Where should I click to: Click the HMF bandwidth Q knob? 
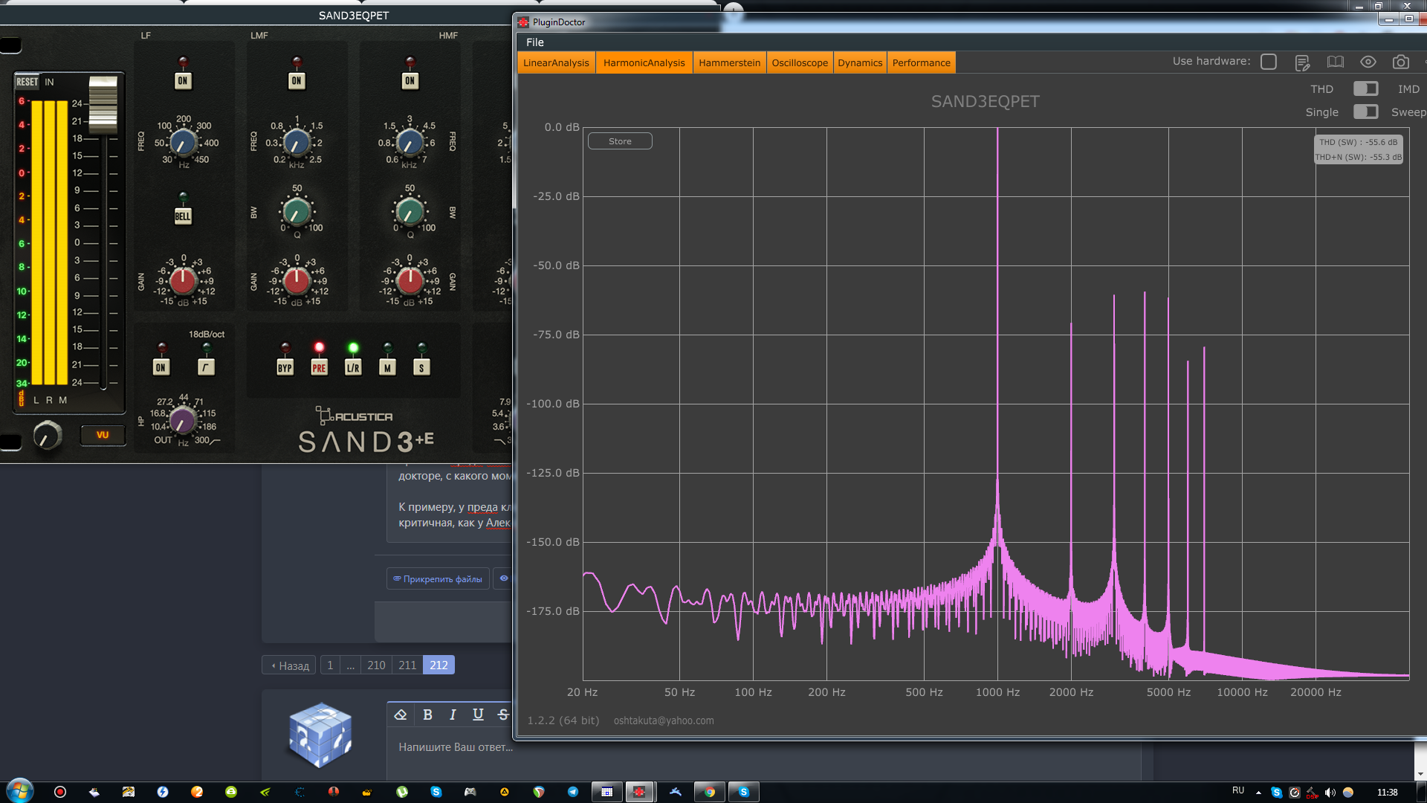[410, 213]
